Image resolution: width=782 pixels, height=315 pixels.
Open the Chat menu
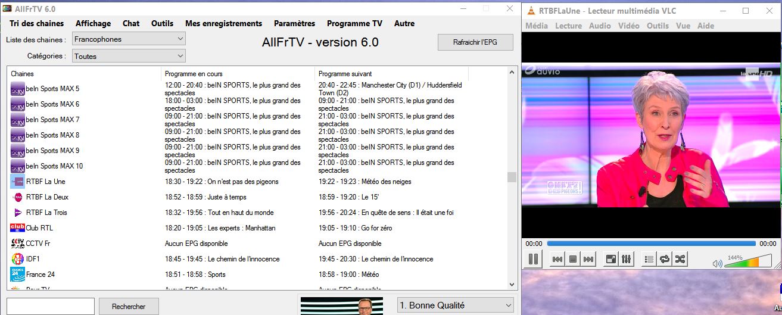(x=131, y=23)
